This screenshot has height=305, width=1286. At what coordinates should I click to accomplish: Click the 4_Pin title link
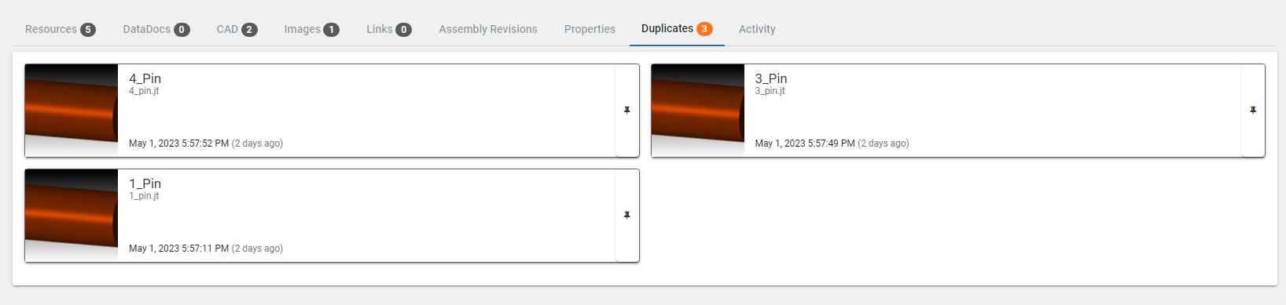tap(145, 78)
